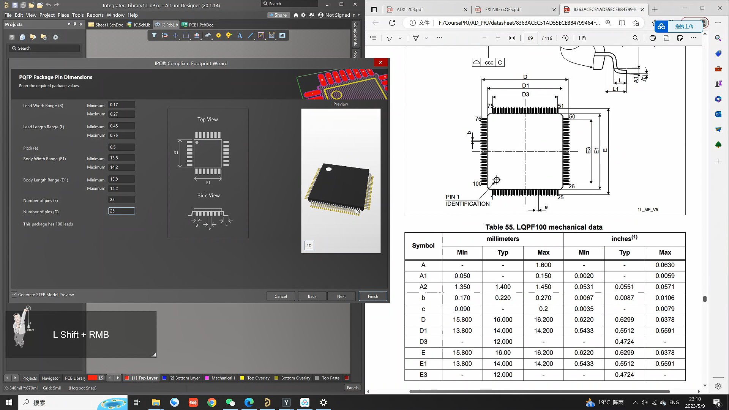
Task: Click the compile project icon in Projects panel
Action: (x=22, y=37)
